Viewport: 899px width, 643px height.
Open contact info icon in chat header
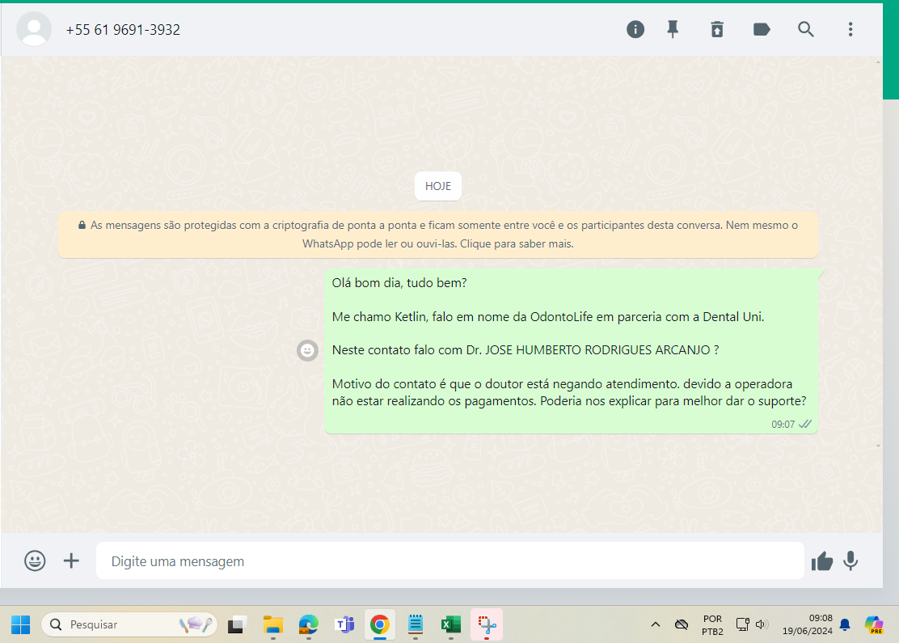[635, 29]
